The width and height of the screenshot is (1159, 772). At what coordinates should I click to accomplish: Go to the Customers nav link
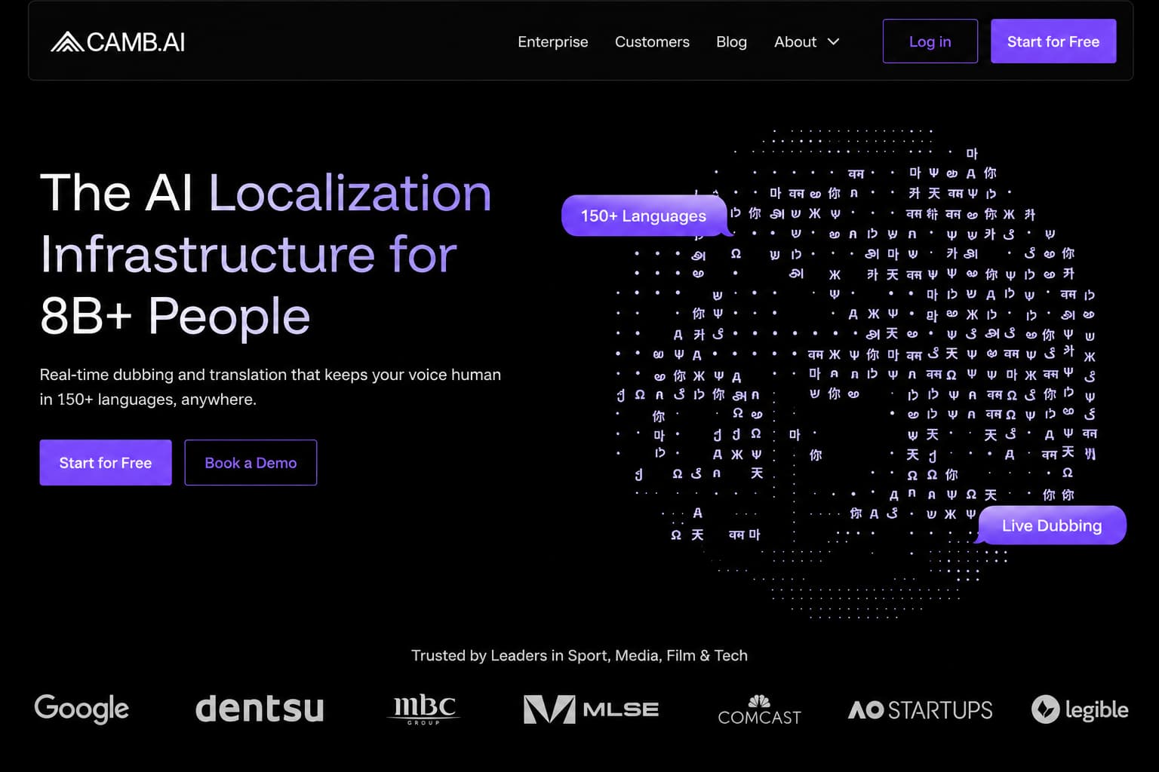(x=652, y=41)
